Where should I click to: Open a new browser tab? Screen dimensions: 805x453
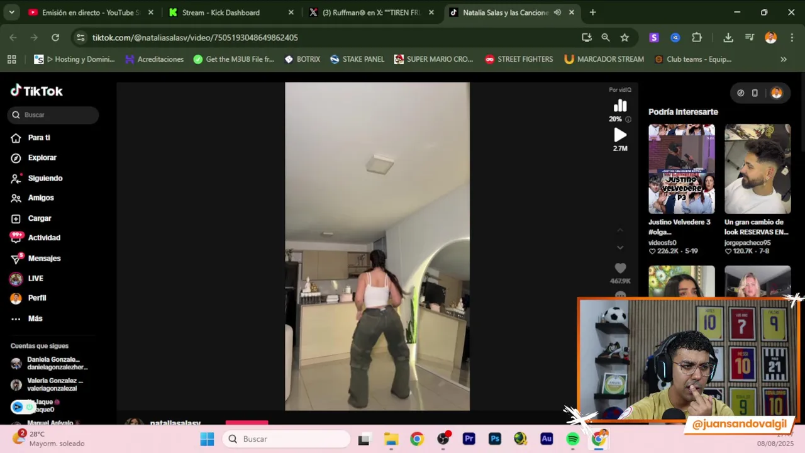[592, 13]
